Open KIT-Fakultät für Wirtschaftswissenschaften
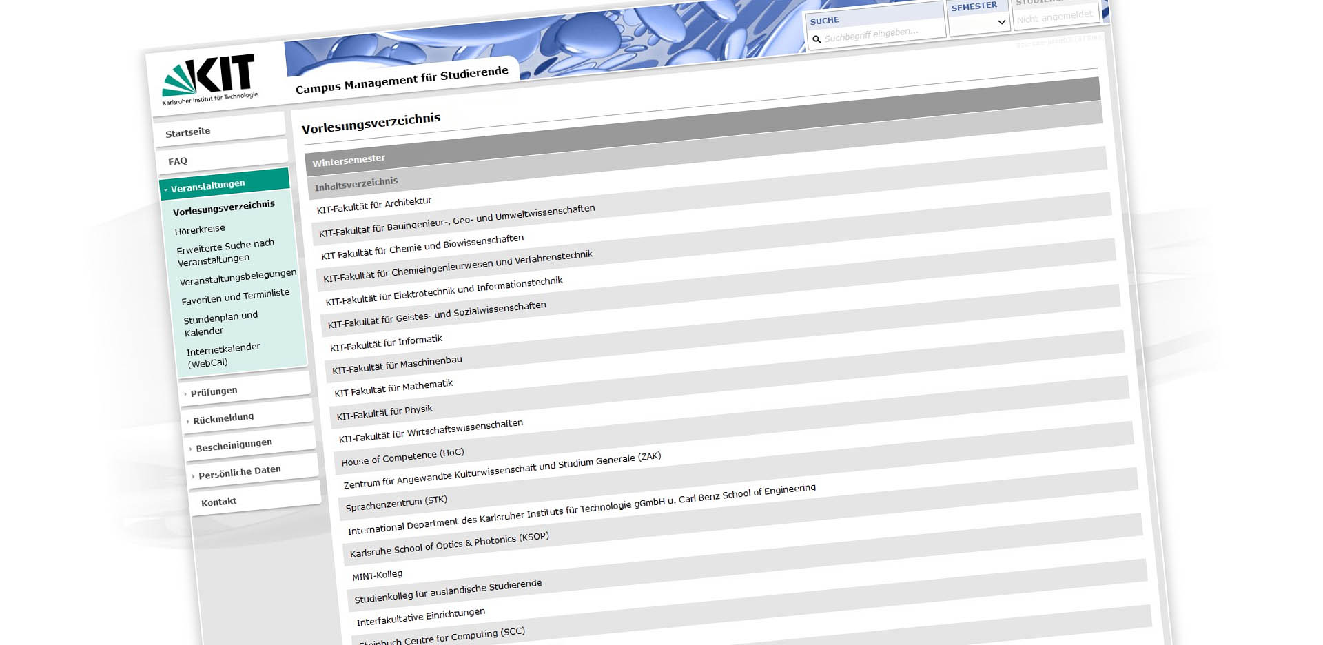 coord(431,431)
